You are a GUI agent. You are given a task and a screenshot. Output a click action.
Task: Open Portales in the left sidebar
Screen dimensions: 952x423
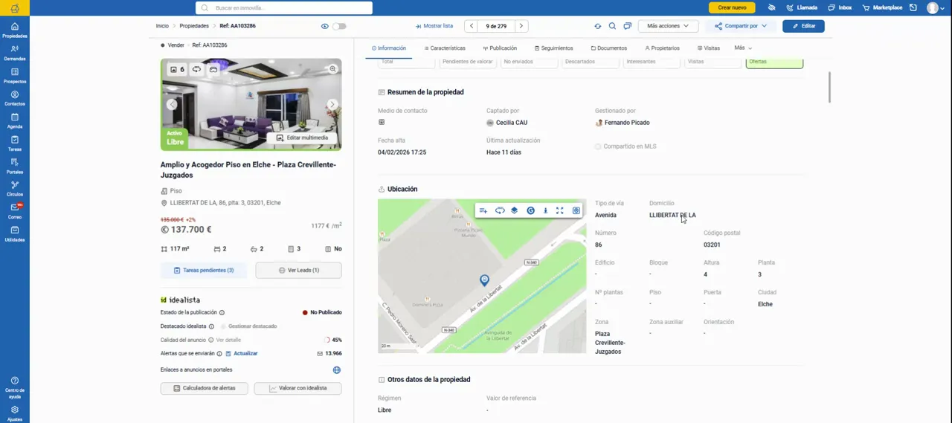[x=14, y=167]
